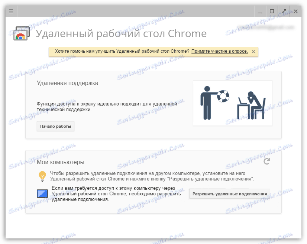Click the tip text 'Чтобы разрешить удаленные подключения'
This screenshot has width=307, height=244.
(x=98, y=173)
